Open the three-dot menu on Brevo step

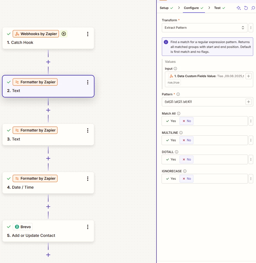coord(88,227)
